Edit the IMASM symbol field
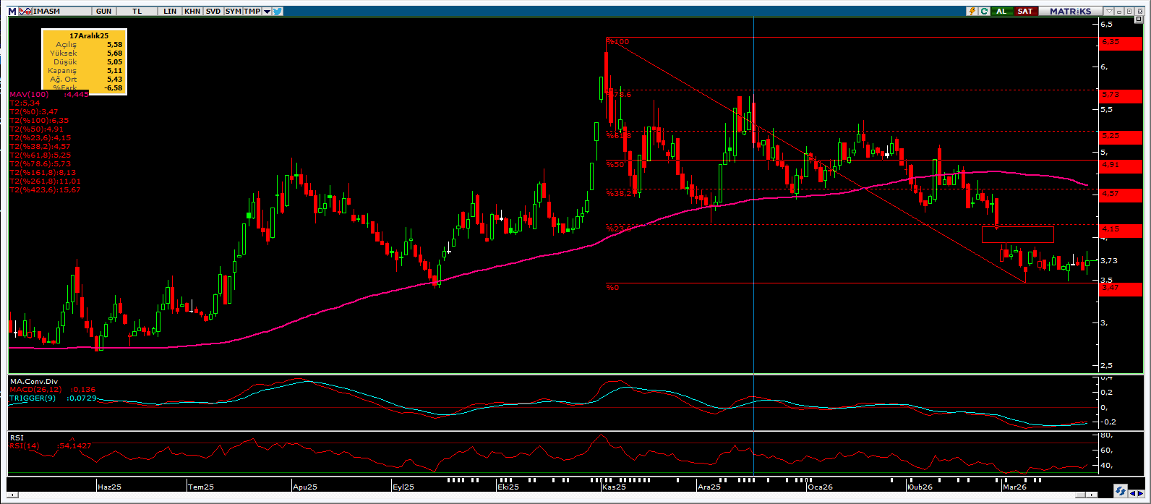This screenshot has width=1151, height=504. point(61,12)
